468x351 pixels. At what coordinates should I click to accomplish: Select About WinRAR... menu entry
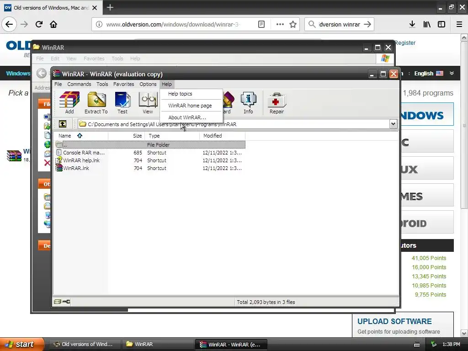click(x=191, y=117)
